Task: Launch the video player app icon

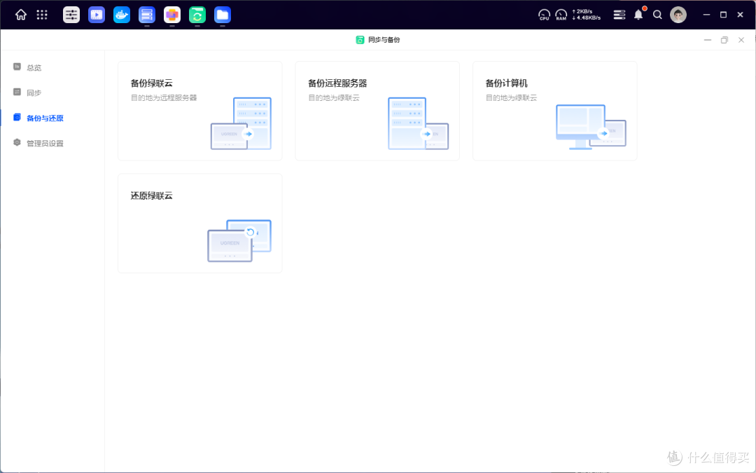Action: tap(97, 15)
